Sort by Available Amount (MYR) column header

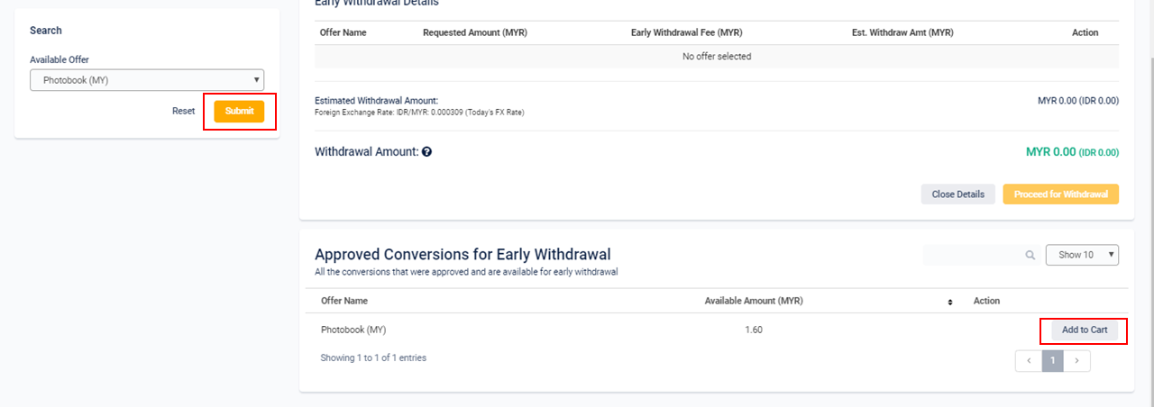(754, 301)
